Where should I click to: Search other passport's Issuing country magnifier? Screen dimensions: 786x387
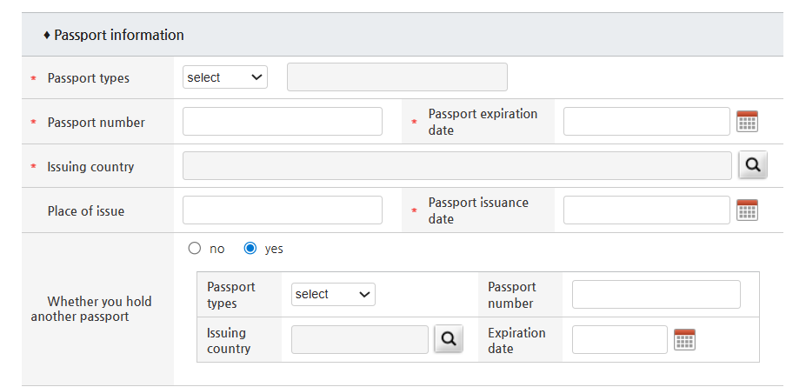(448, 339)
